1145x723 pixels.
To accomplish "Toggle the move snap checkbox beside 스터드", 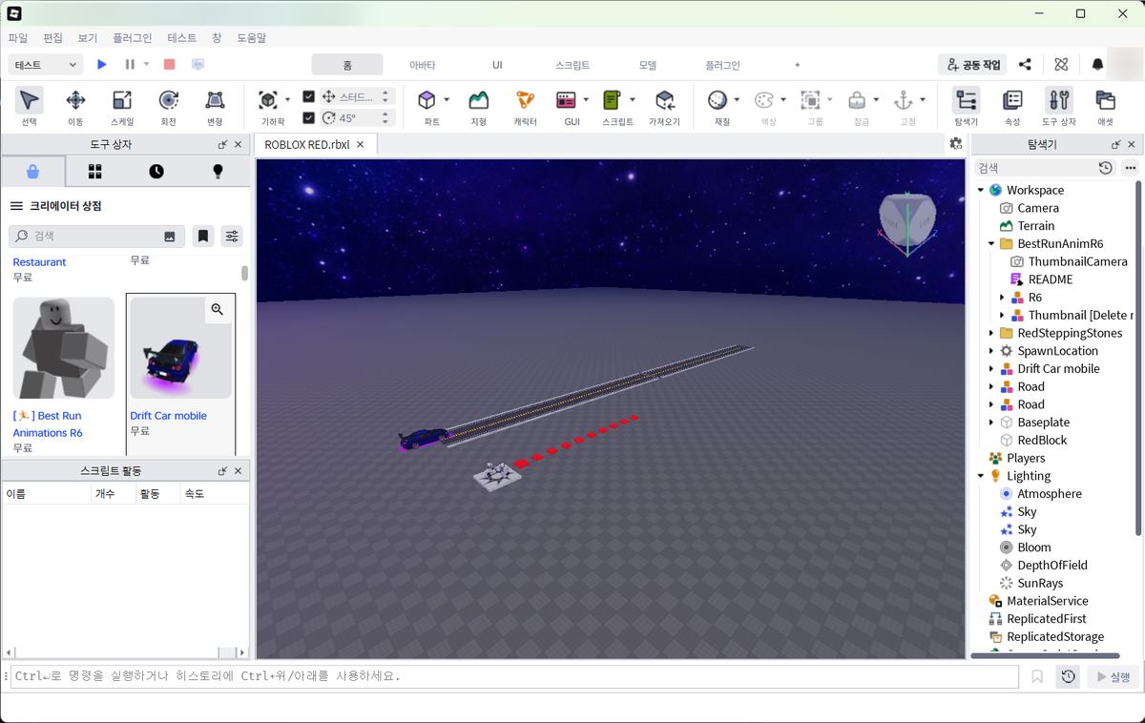I will tap(308, 96).
